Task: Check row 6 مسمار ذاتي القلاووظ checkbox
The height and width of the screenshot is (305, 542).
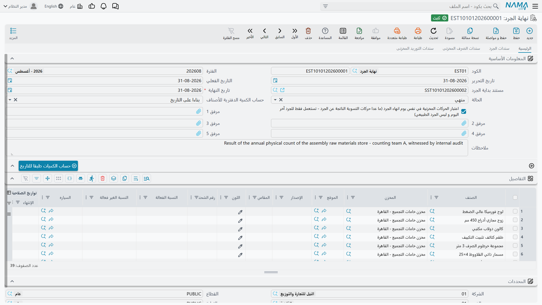Action: tap(515, 254)
